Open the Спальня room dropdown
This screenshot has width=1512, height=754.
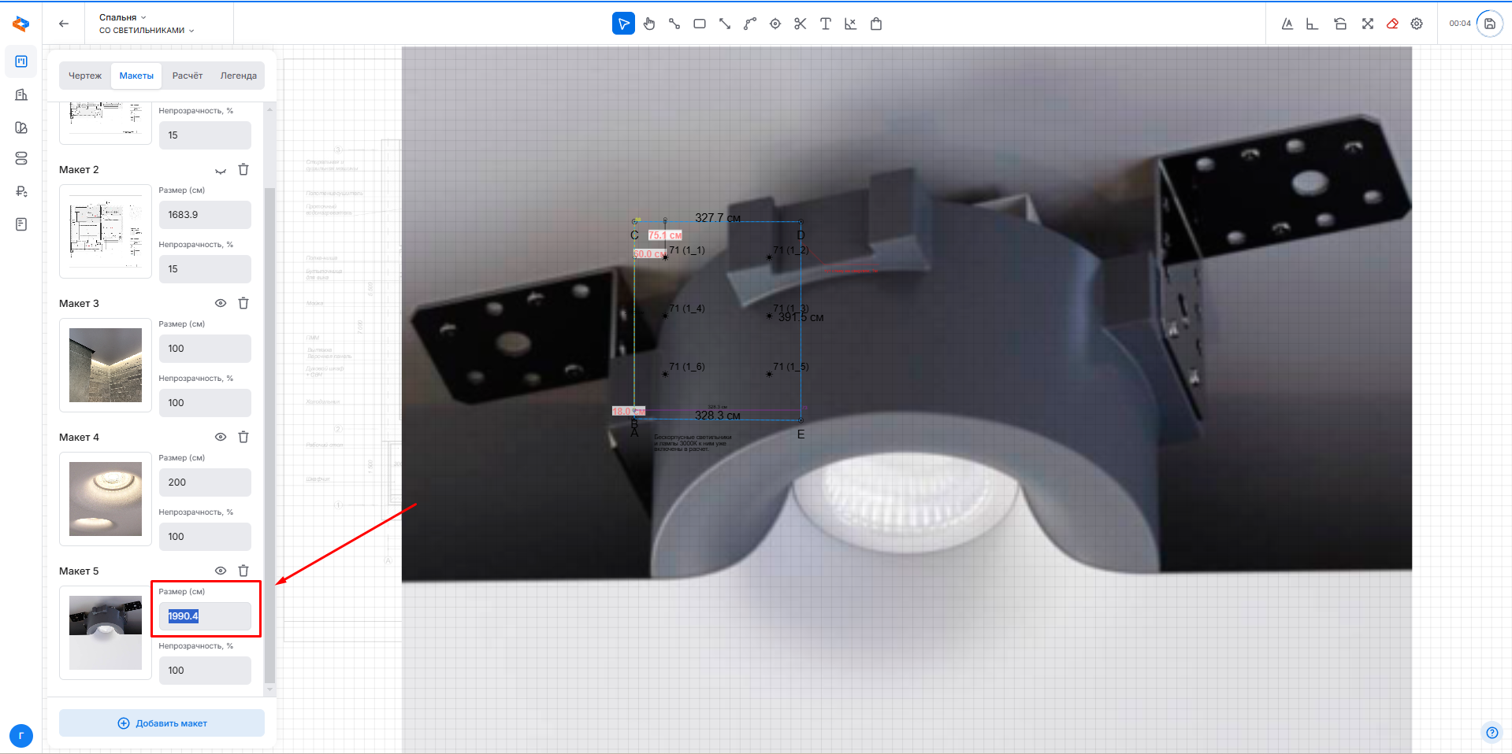point(122,17)
